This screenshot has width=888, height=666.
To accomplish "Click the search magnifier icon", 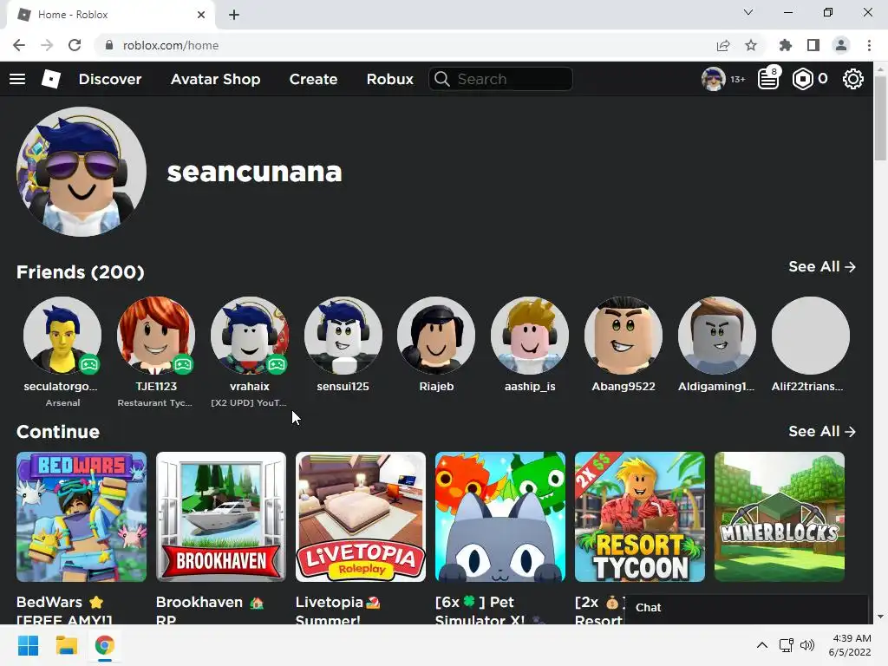I will point(442,79).
